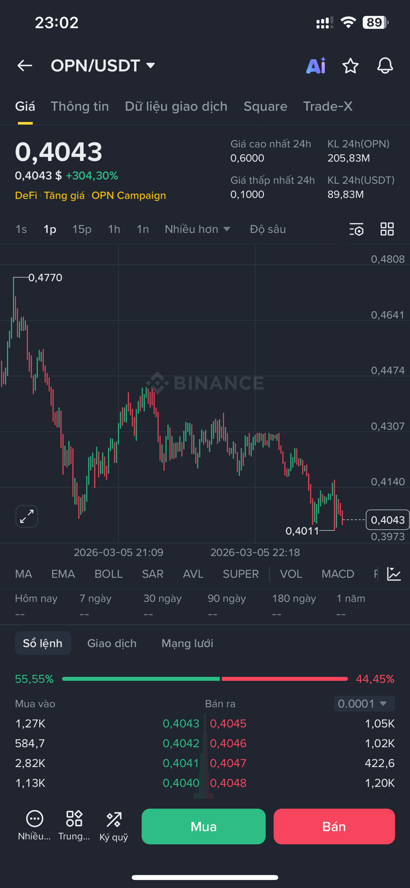Viewport: 410px width, 888px height.
Task: Toggle the MACD indicator
Action: click(338, 574)
